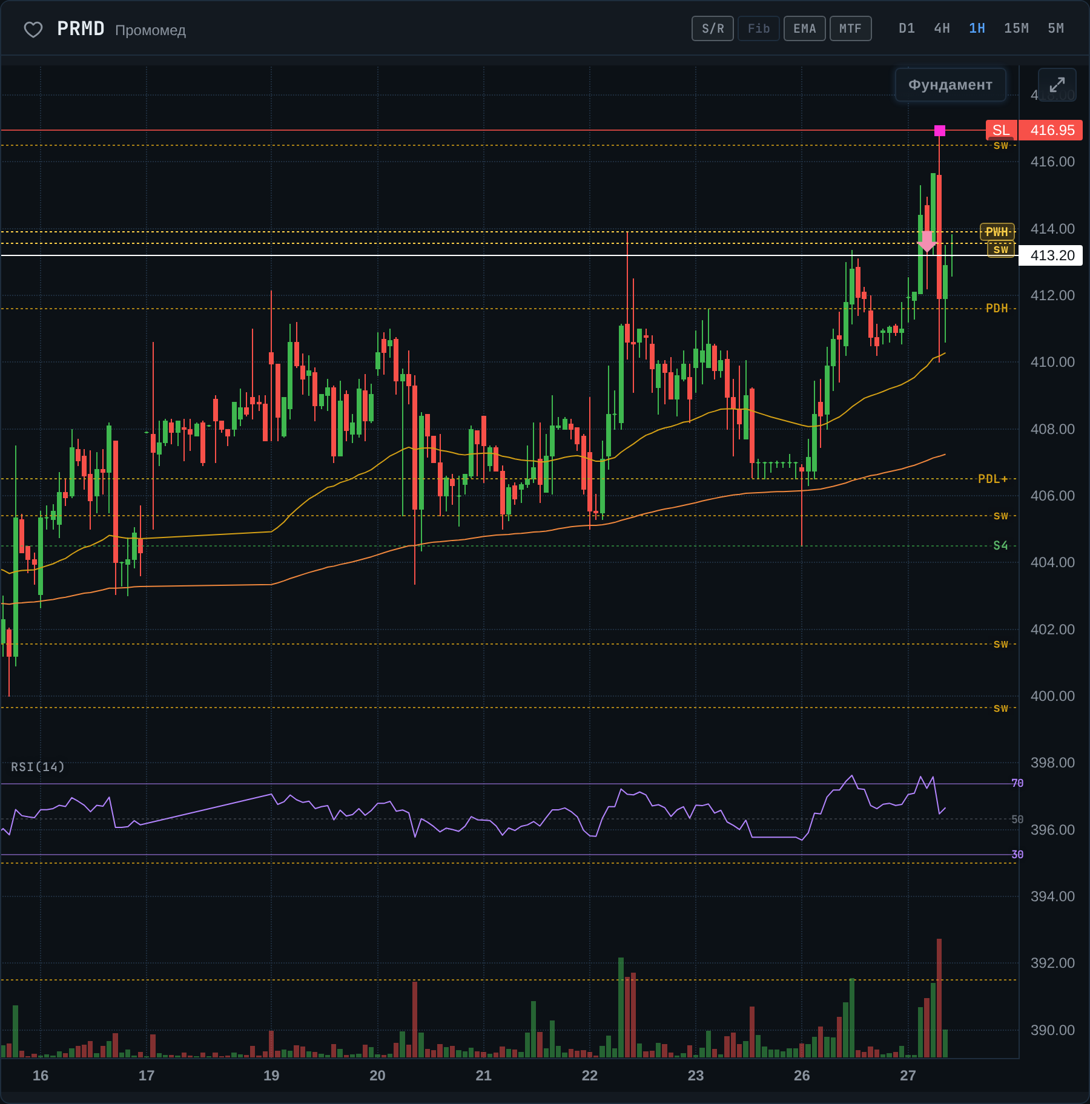Image resolution: width=1090 pixels, height=1104 pixels.
Task: Select the 1H timeframe
Action: 977,28
